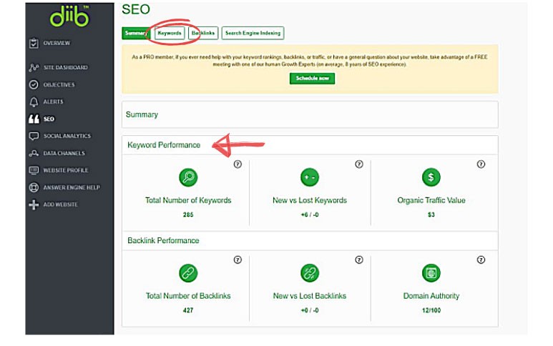Switch to the Backlinks tab
This screenshot has width=553, height=346.
coord(203,33)
